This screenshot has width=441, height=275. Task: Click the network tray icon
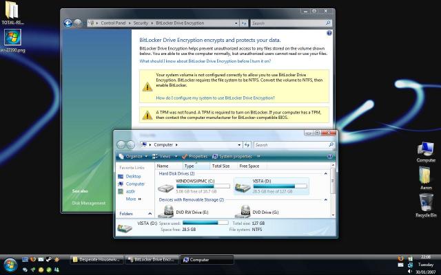[410, 265]
